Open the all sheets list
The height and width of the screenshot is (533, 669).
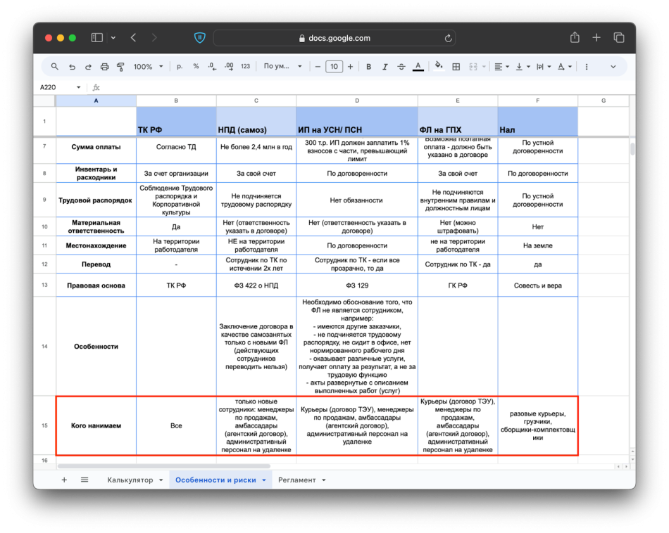tap(85, 480)
